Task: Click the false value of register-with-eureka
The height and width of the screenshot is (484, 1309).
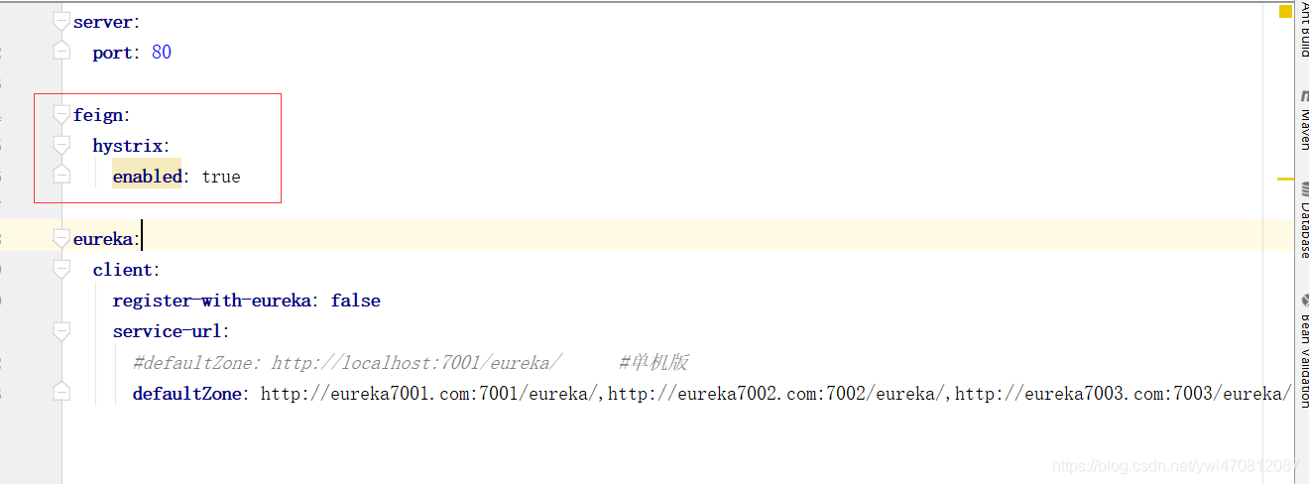Action: coord(355,301)
